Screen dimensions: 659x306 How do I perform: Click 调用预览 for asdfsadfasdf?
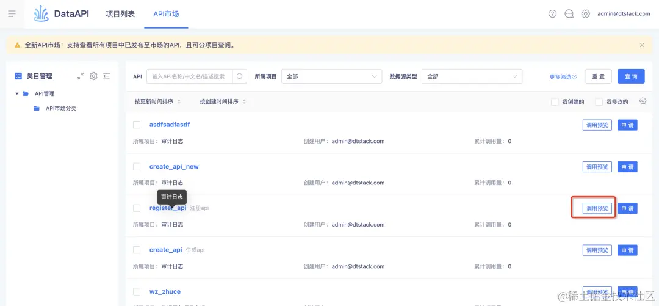coord(597,125)
